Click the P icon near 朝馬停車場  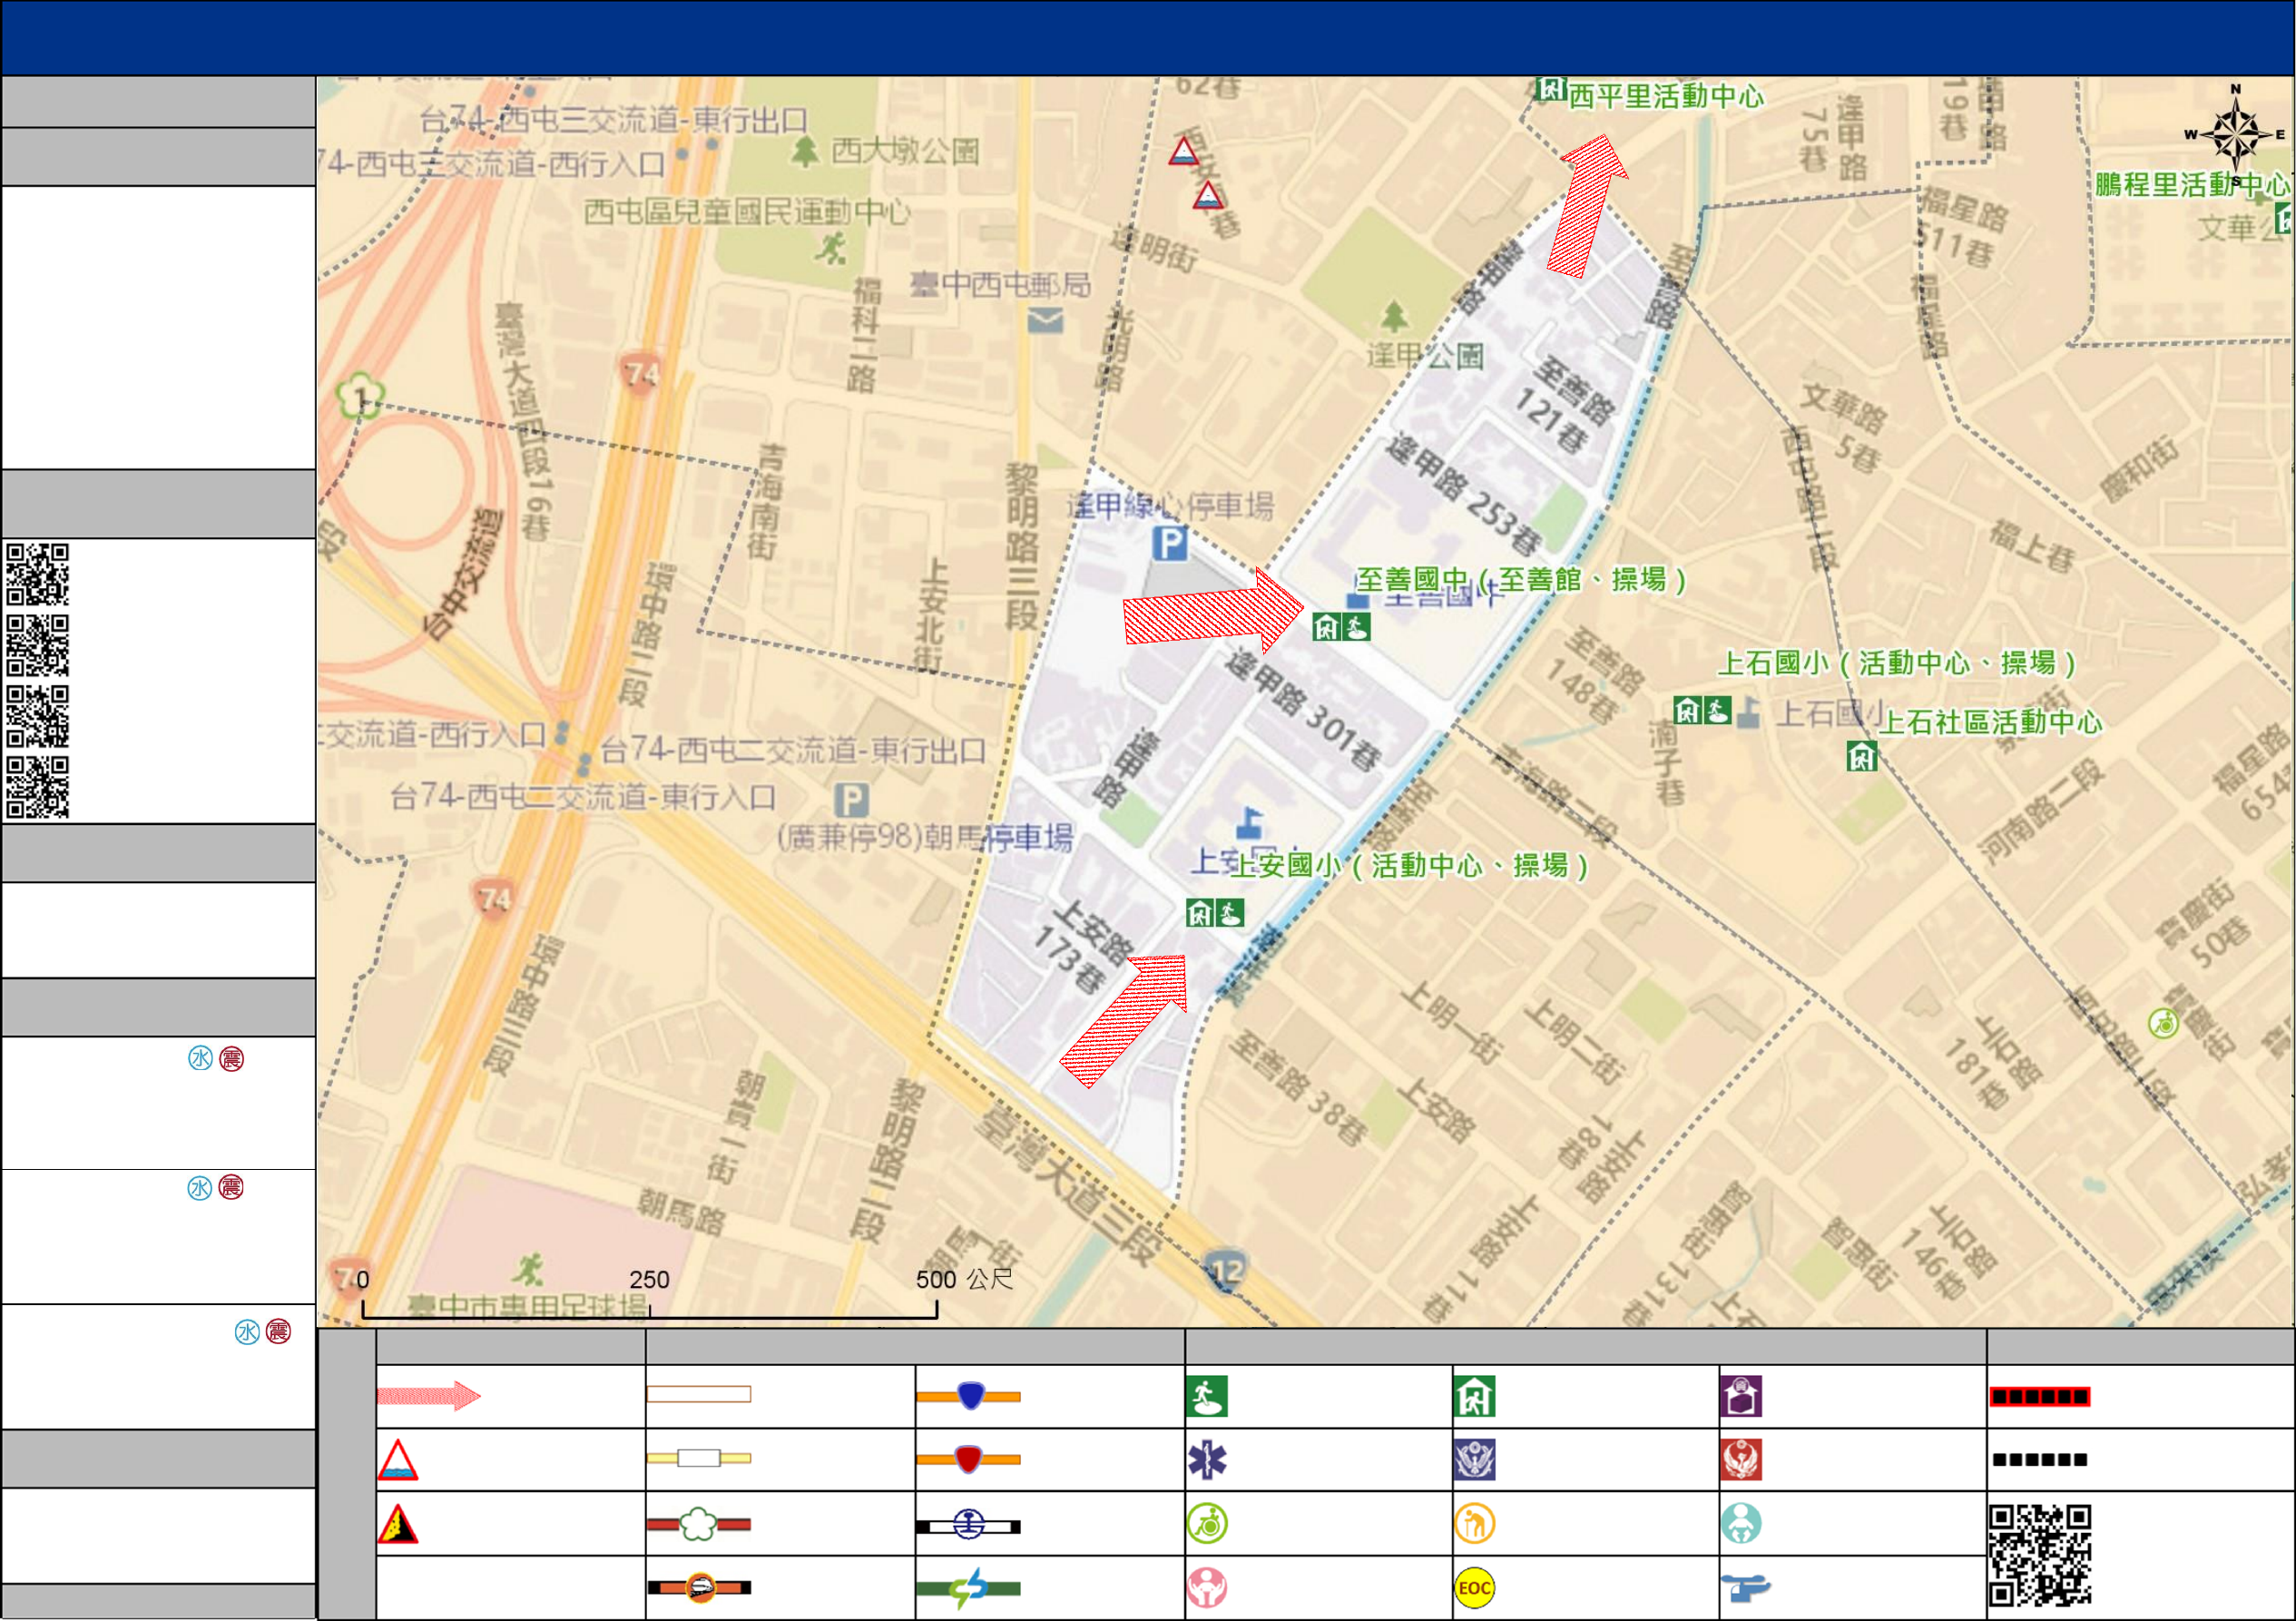click(851, 800)
